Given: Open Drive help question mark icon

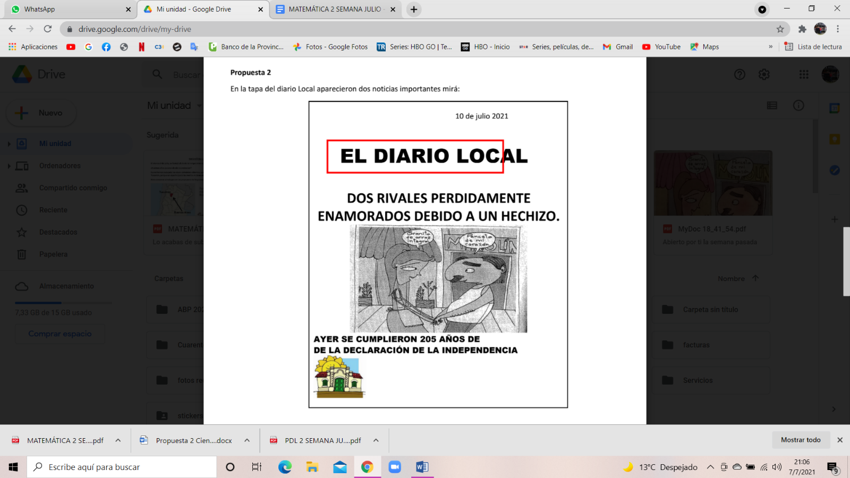Looking at the screenshot, I should [x=739, y=74].
